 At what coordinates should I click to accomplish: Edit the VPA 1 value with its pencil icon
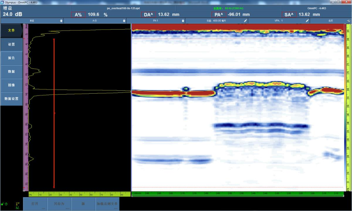(307, 20)
